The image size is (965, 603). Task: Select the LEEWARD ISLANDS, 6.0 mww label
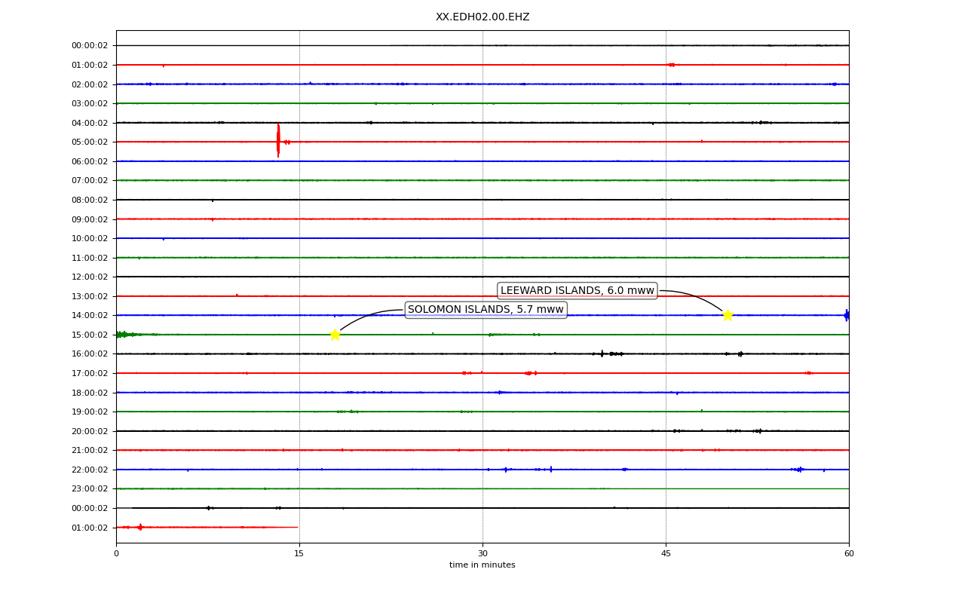click(577, 291)
